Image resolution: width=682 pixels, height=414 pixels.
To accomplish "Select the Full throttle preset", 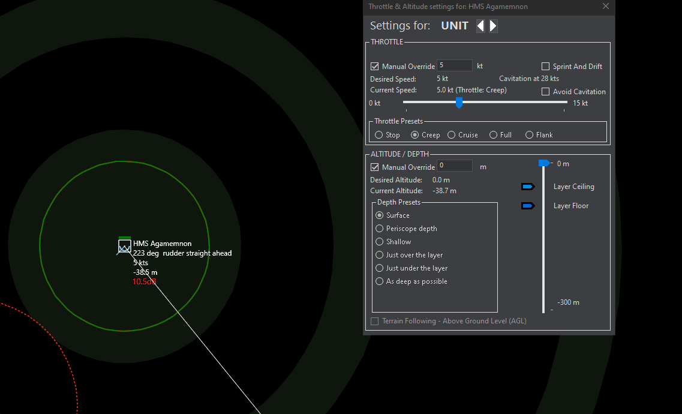I will coord(493,135).
